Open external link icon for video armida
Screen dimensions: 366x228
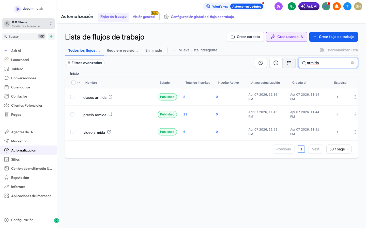[109, 132]
